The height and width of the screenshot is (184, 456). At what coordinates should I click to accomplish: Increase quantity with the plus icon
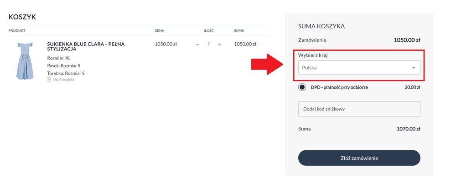click(x=220, y=45)
